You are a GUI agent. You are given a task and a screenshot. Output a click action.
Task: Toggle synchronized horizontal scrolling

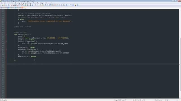(43, 5)
